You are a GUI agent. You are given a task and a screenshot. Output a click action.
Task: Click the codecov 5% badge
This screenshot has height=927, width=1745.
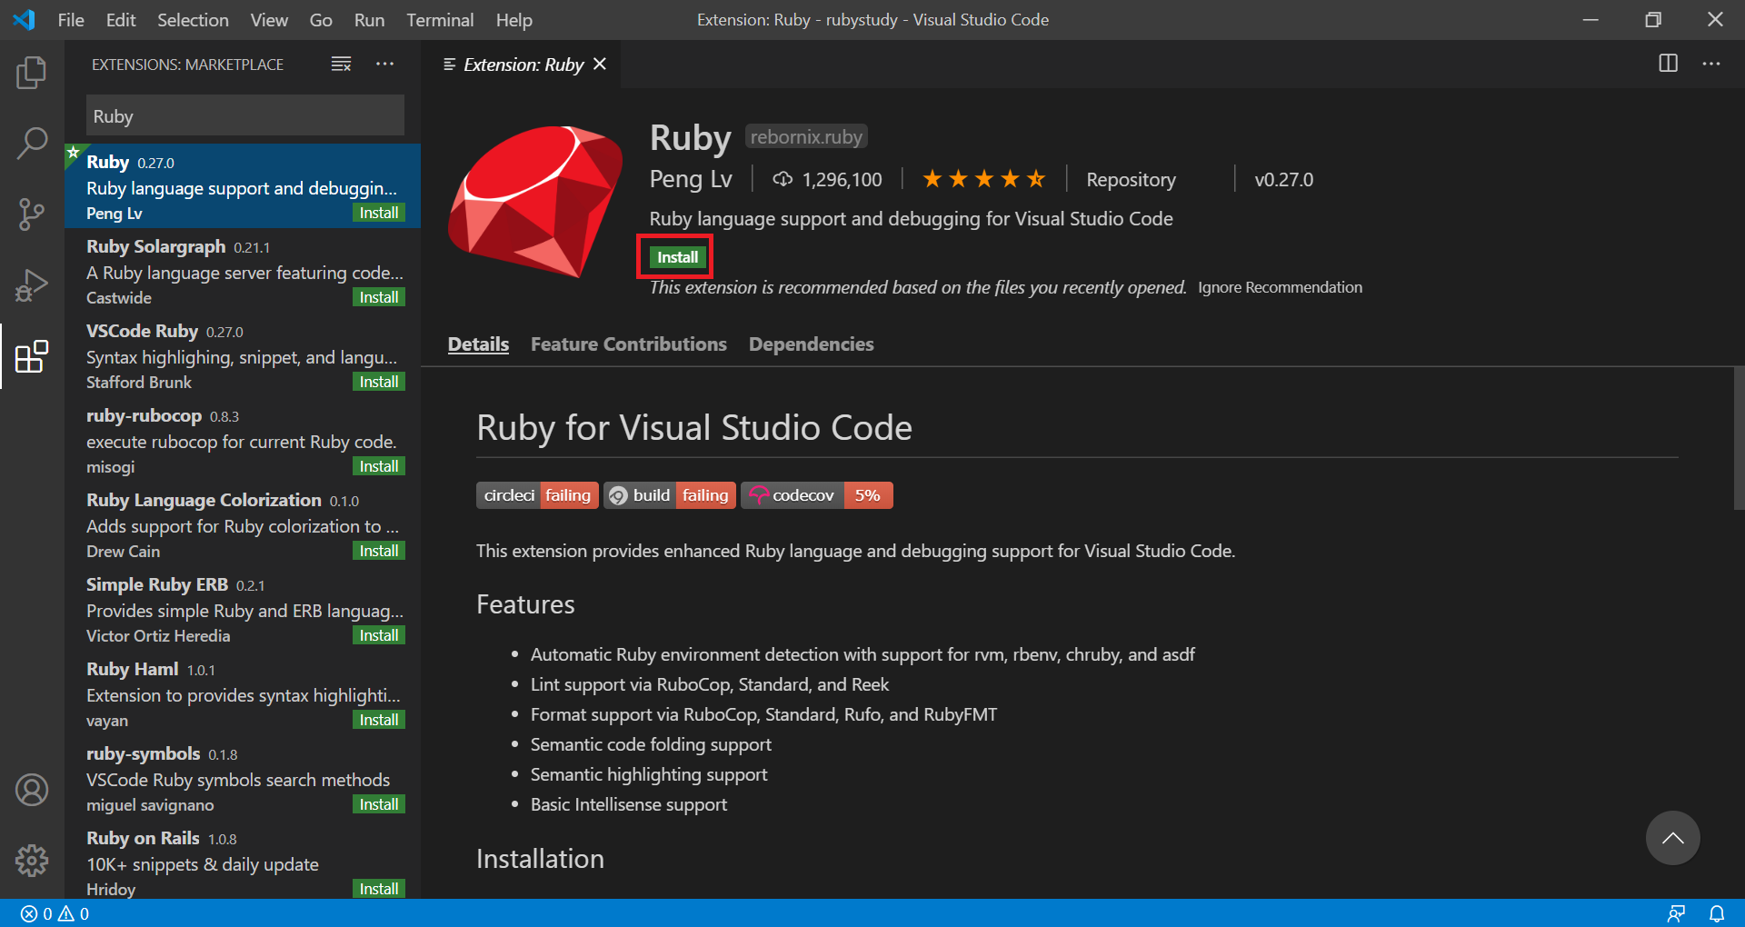pyautogui.click(x=817, y=495)
